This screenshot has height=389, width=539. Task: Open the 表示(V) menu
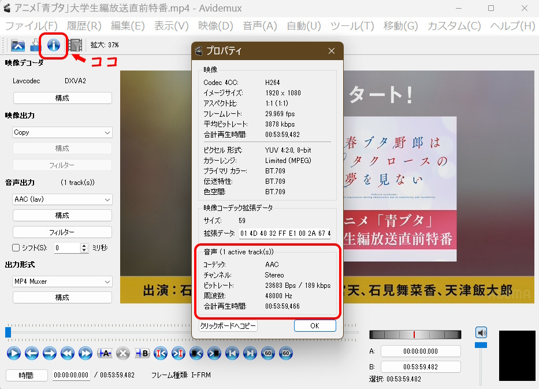(172, 26)
